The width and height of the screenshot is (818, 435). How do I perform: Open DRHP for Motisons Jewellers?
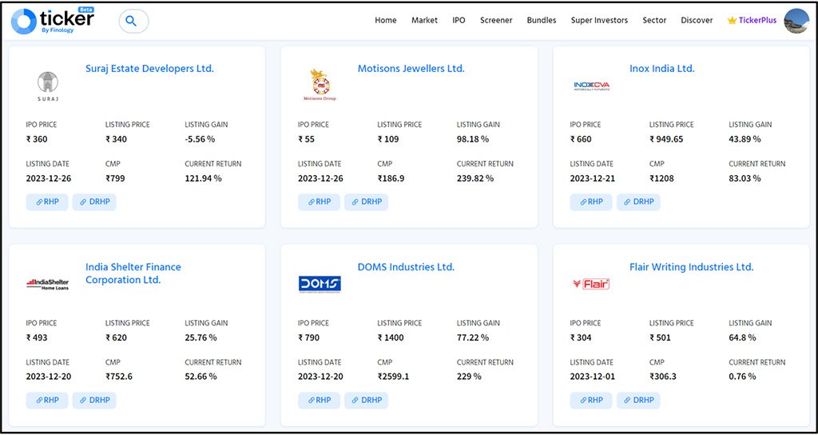[367, 202]
